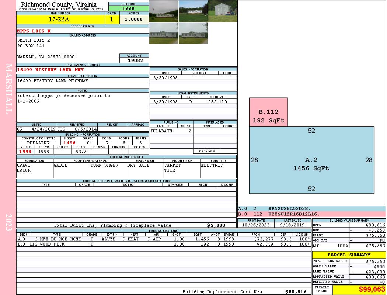
Task: Select the red taxable value $99,063
Action: click(359, 289)
